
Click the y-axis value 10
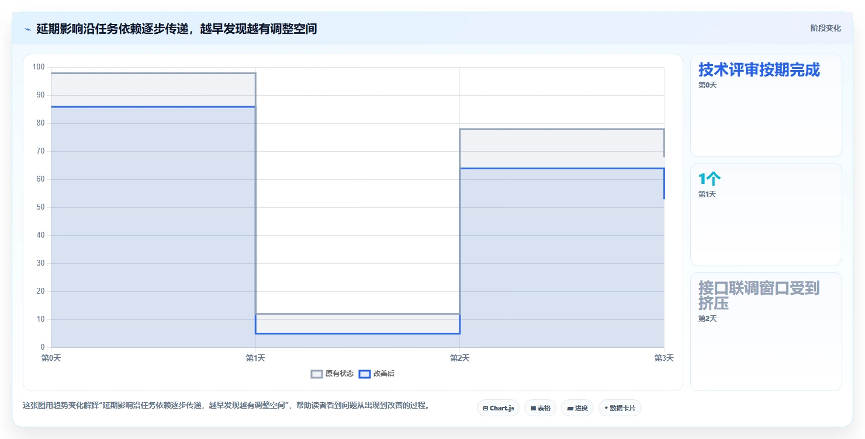40,319
